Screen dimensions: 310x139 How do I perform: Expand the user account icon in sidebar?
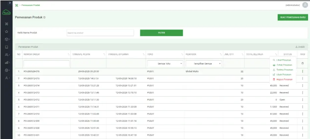point(7,78)
